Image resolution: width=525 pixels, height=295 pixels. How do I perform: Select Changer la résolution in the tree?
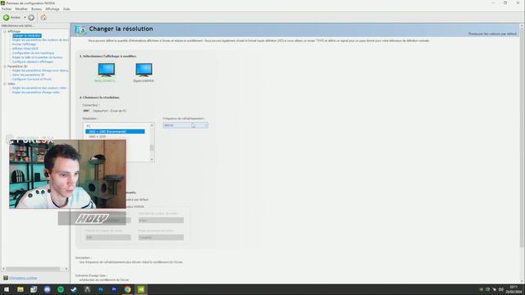[x=27, y=35]
